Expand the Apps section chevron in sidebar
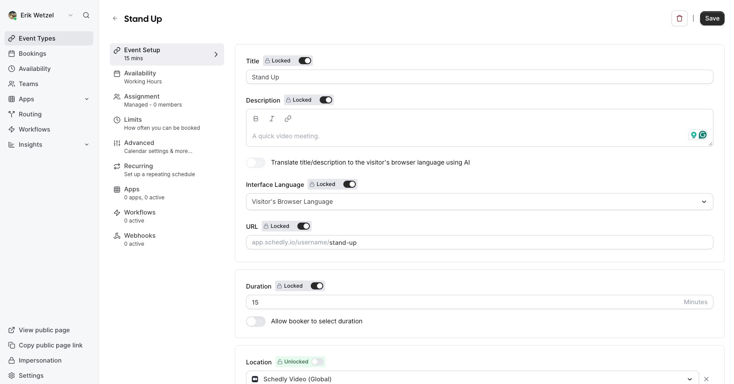Viewport: 734px width, 384px height. pos(87,99)
